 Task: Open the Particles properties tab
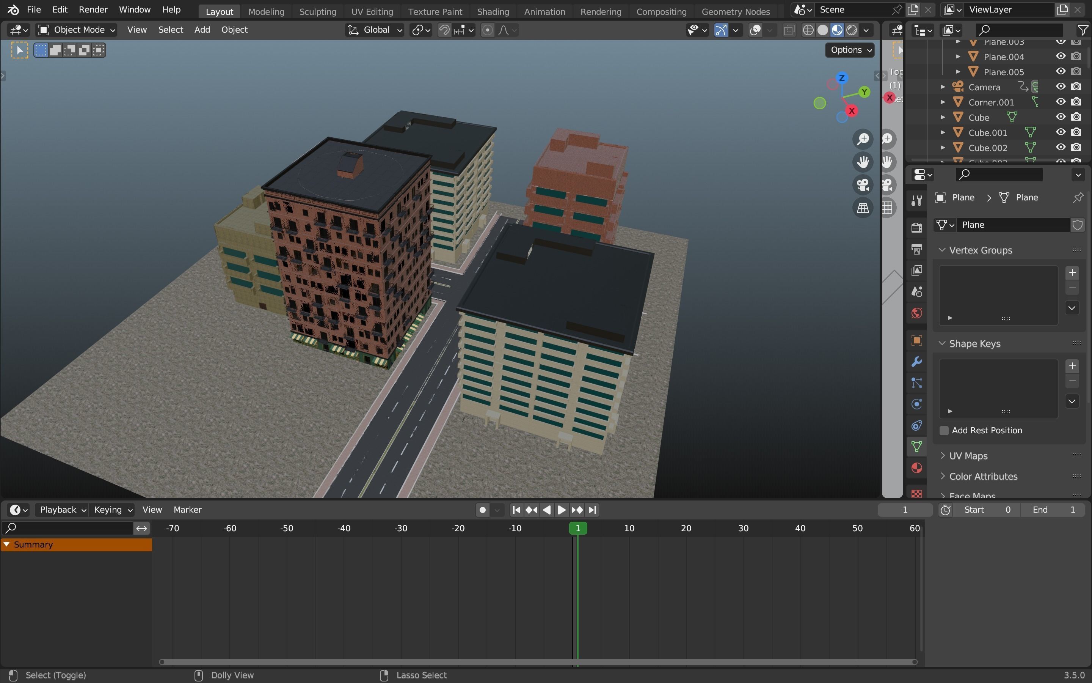(916, 383)
